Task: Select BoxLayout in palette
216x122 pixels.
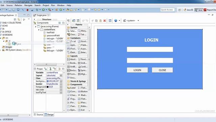Action: [x=72, y=70]
